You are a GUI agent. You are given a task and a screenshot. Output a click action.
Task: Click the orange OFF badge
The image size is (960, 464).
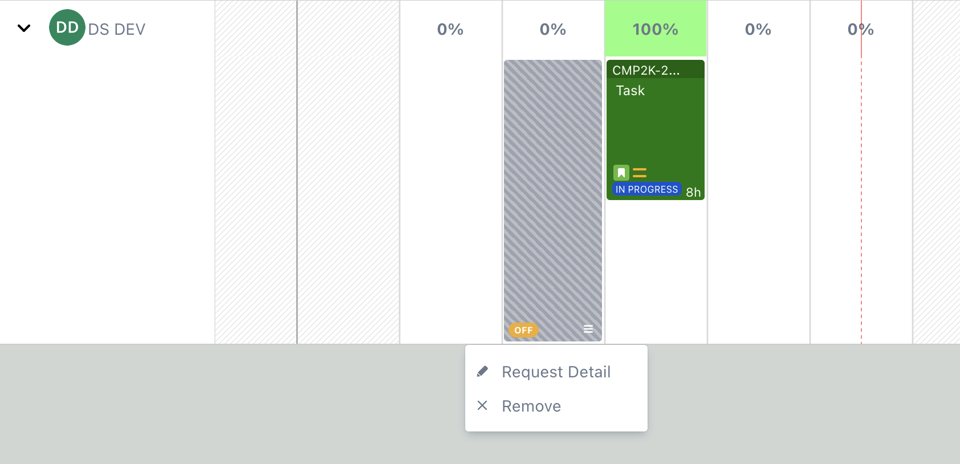tap(523, 330)
